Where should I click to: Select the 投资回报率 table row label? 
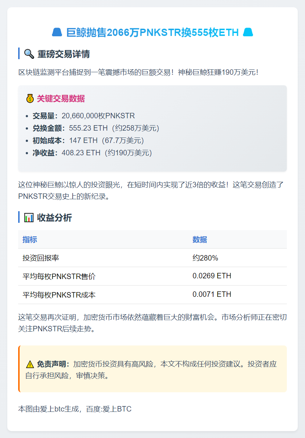41,258
